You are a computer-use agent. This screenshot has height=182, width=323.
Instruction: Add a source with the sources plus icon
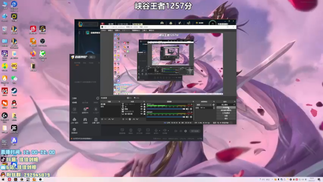[x=123, y=119]
